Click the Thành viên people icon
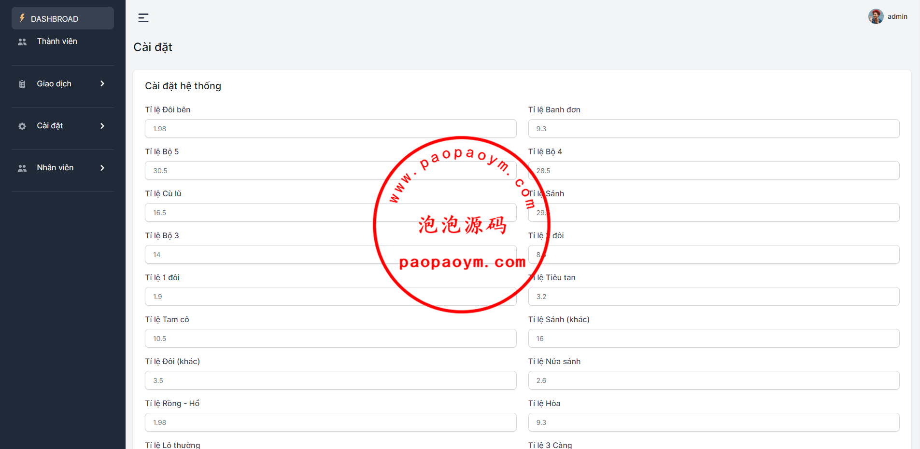 pos(22,42)
